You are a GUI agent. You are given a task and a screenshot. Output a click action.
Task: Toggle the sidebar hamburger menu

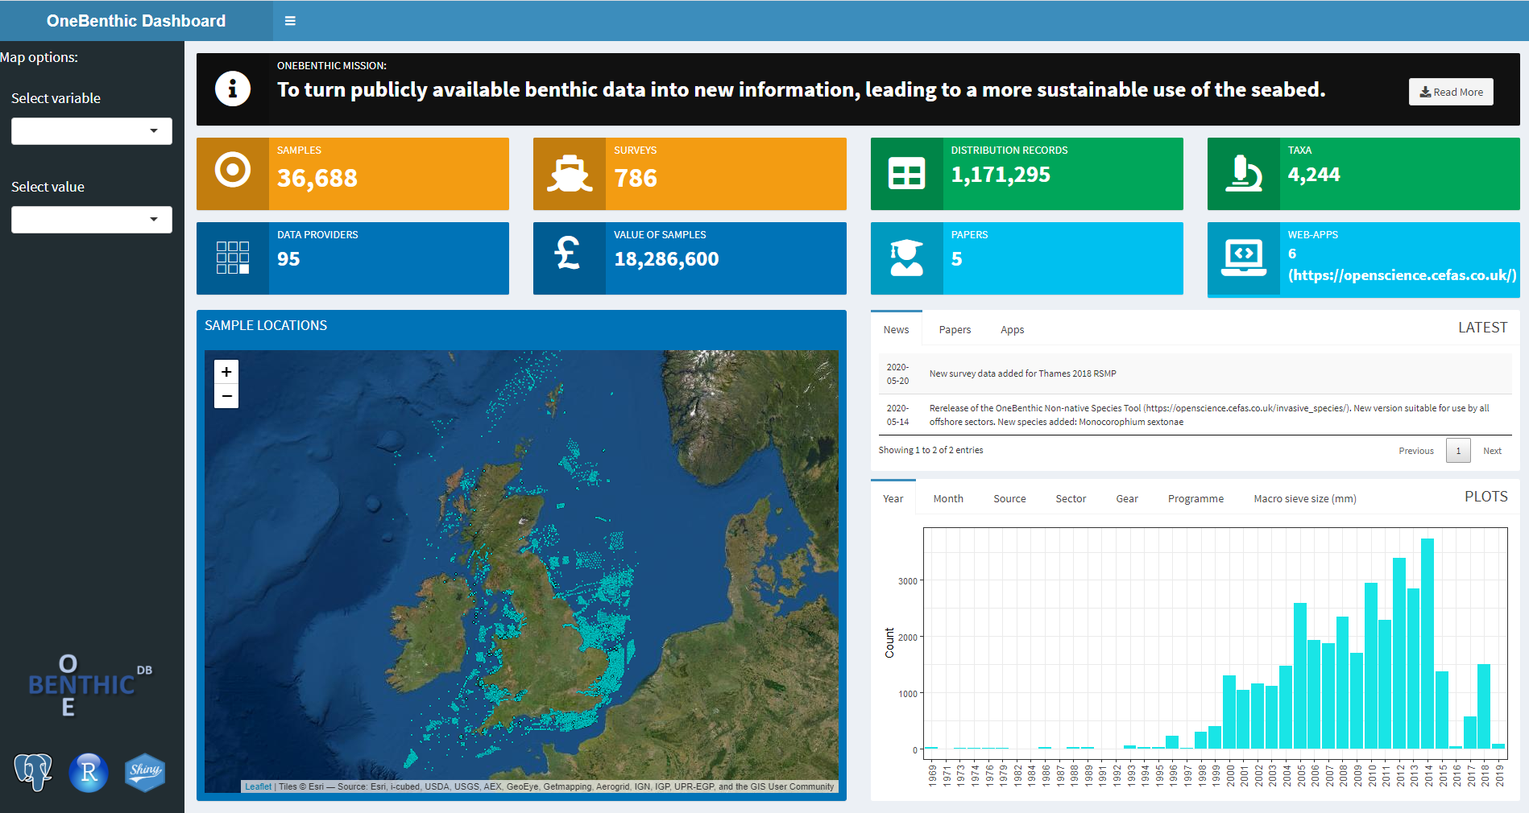pyautogui.click(x=290, y=21)
